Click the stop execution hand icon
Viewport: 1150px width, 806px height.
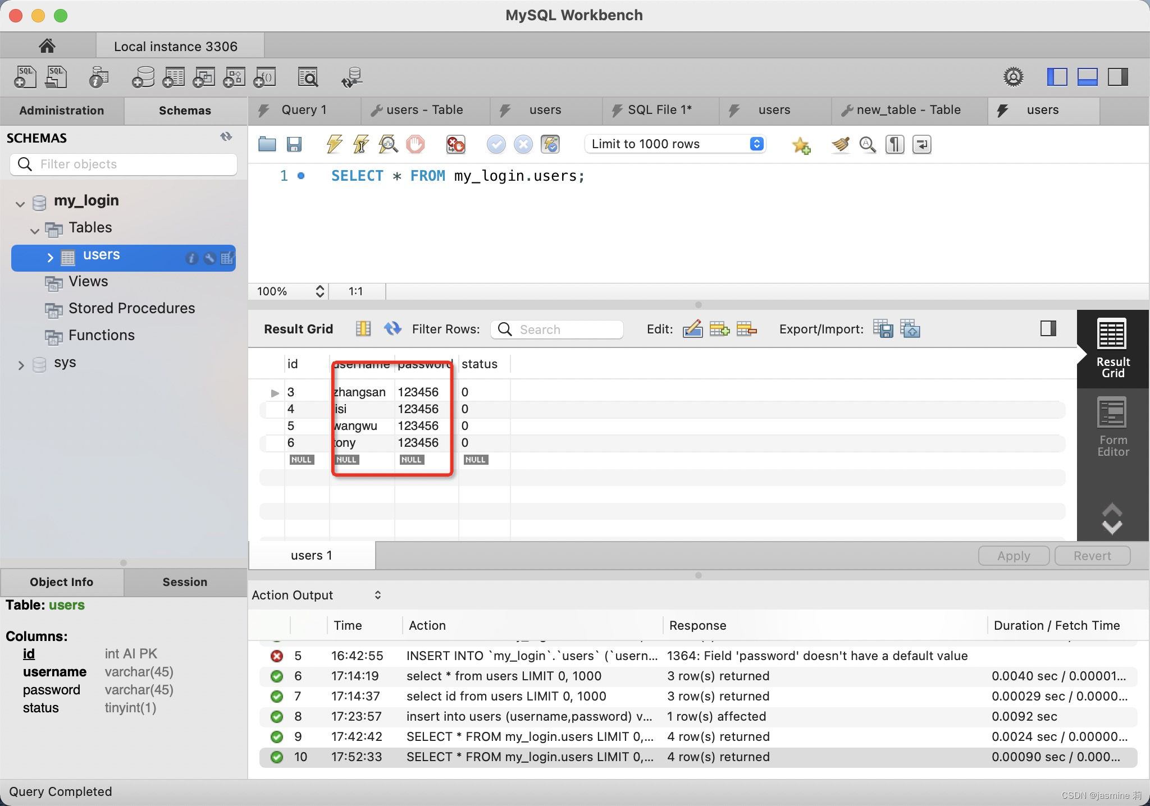pos(416,144)
